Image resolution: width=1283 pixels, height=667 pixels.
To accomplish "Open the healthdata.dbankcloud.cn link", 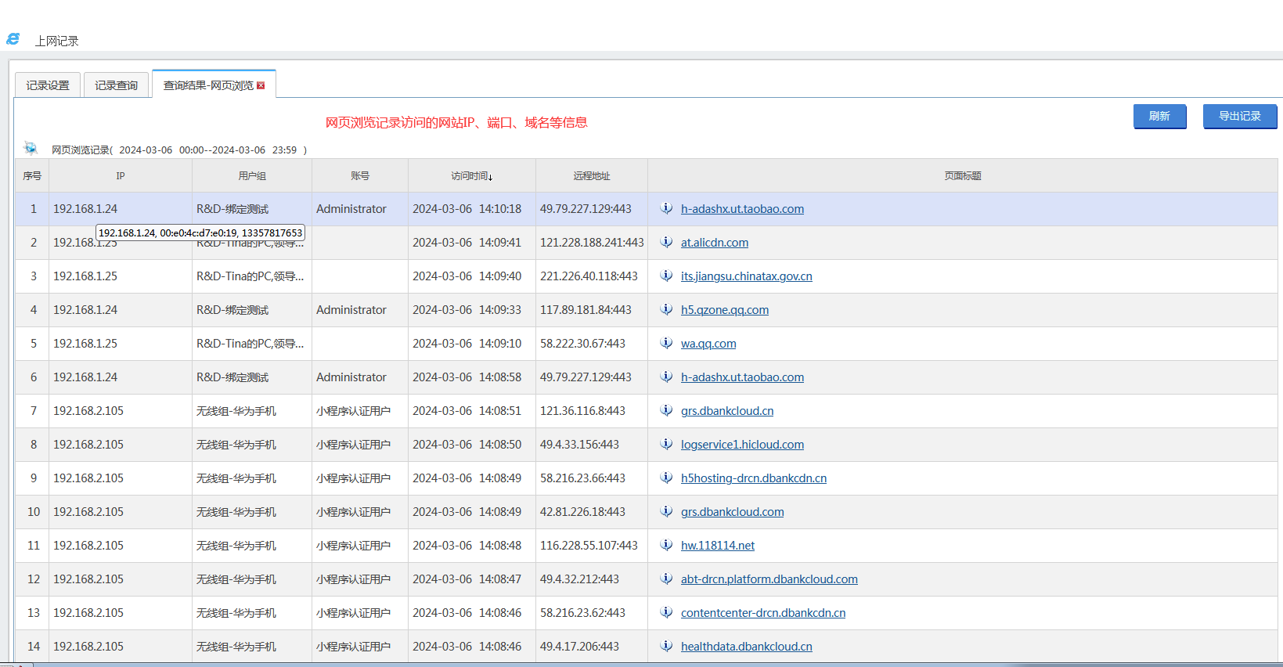I will 746,647.
